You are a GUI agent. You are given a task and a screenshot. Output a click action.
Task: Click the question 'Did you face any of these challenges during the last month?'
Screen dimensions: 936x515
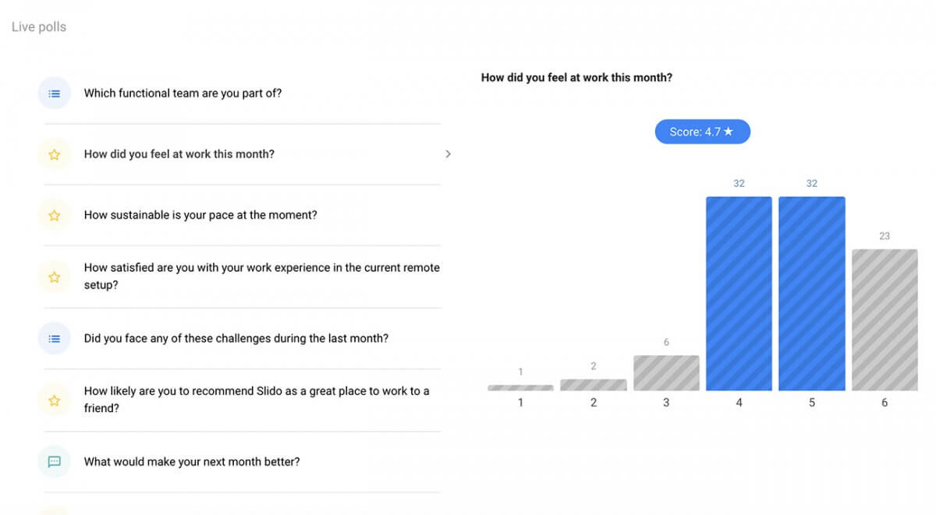point(236,338)
